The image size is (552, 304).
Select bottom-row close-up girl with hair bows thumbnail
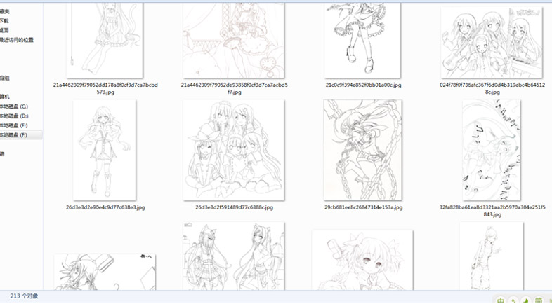pos(362,260)
